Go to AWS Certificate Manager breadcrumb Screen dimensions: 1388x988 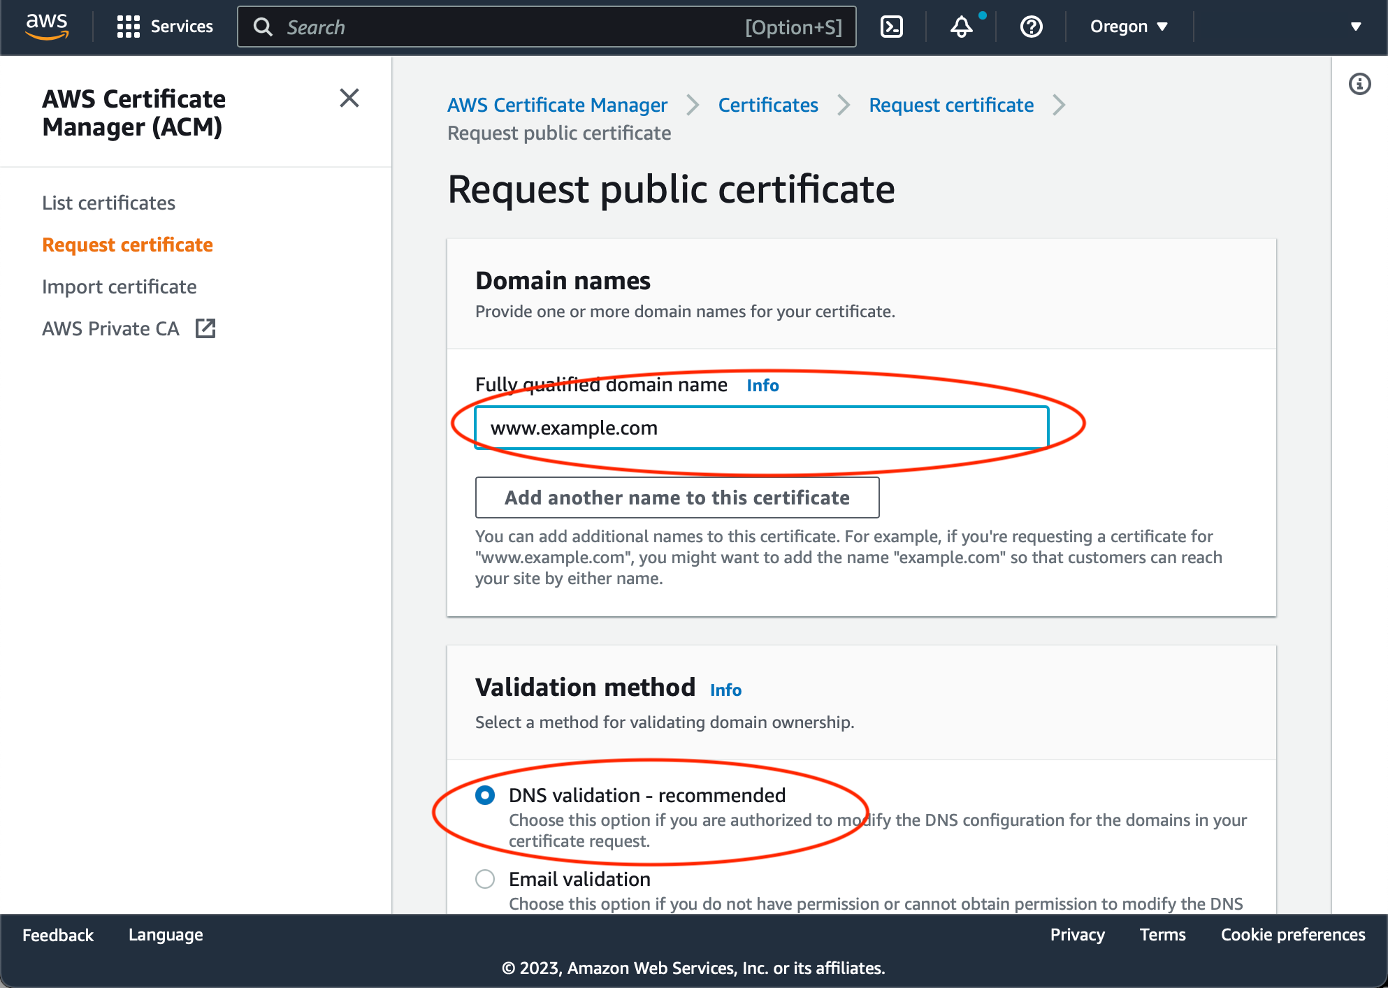click(x=557, y=105)
